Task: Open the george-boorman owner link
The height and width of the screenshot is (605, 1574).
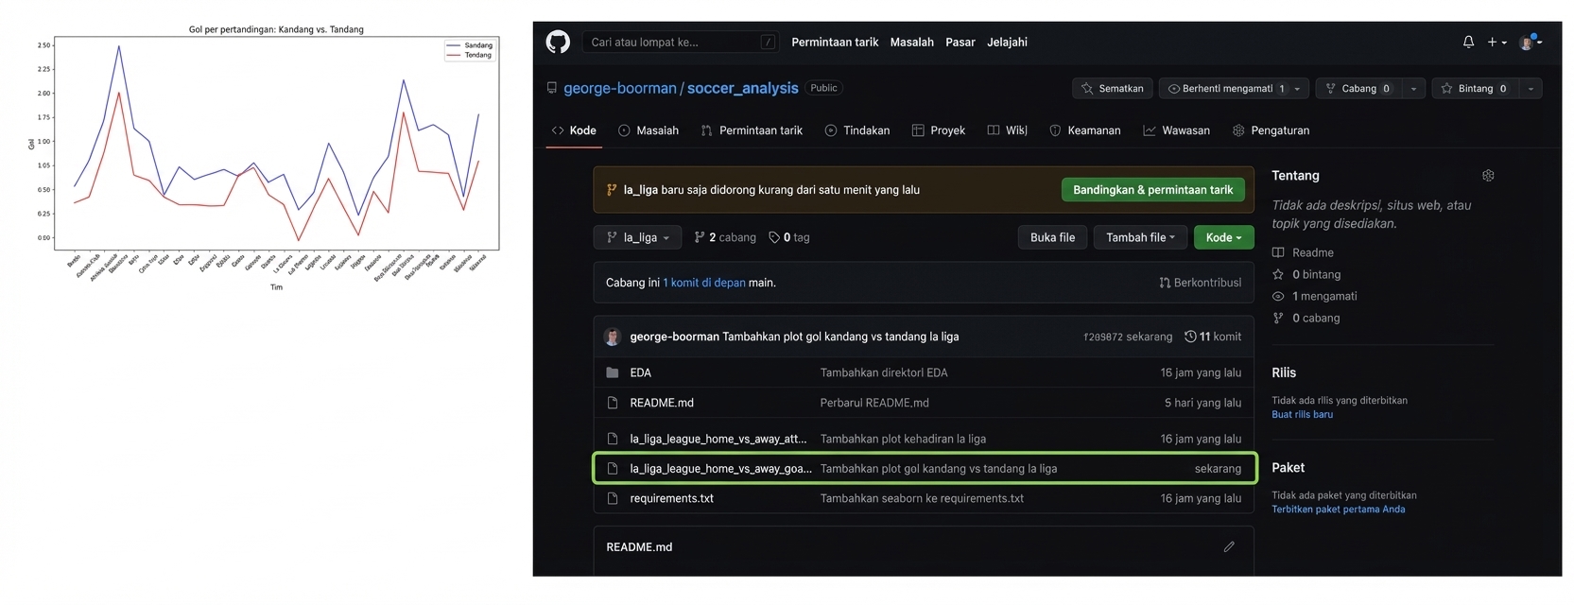Action: 620,88
